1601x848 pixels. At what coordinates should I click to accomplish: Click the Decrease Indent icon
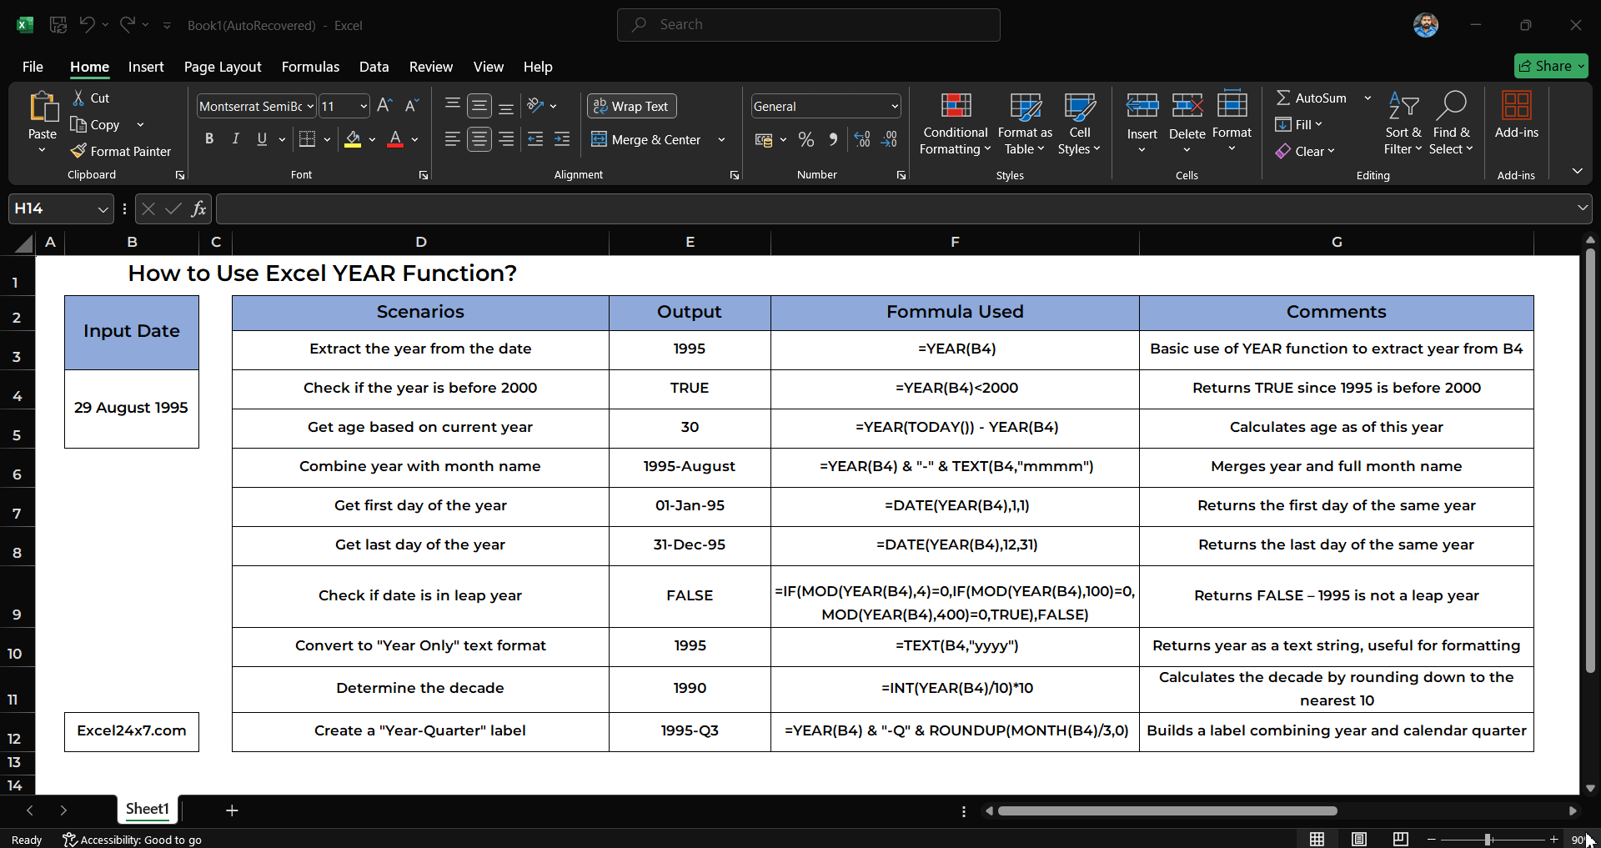point(535,139)
